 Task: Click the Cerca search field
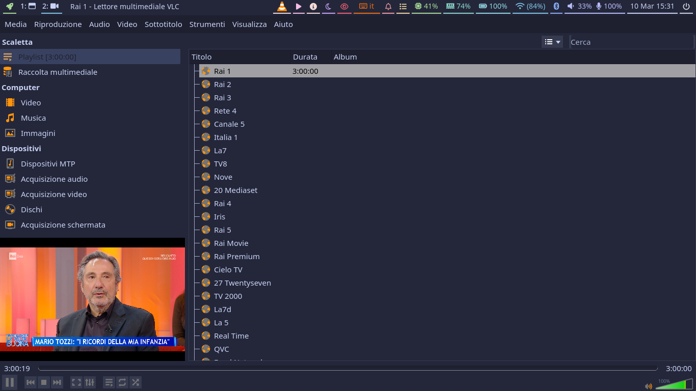(x=631, y=42)
